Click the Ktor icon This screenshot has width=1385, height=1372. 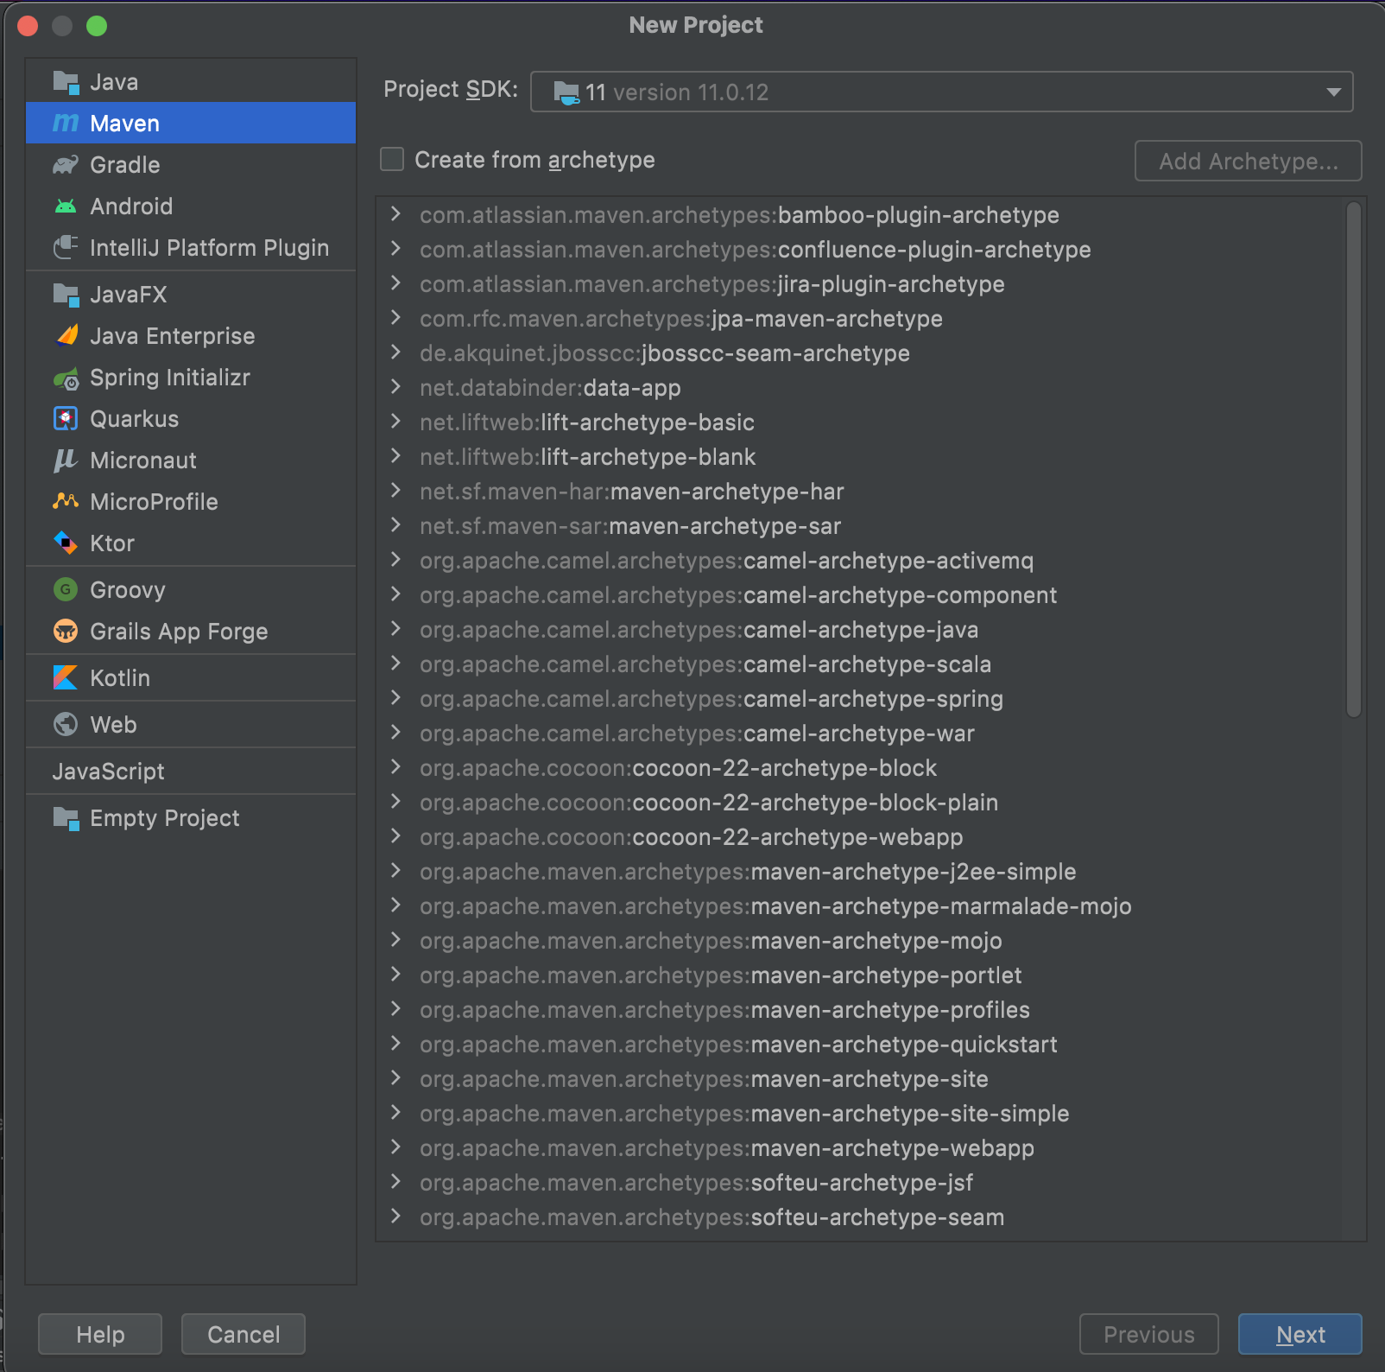tap(66, 543)
